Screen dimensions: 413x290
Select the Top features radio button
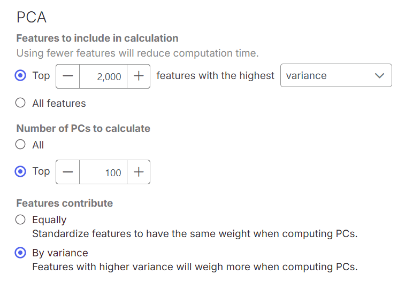pos(20,76)
